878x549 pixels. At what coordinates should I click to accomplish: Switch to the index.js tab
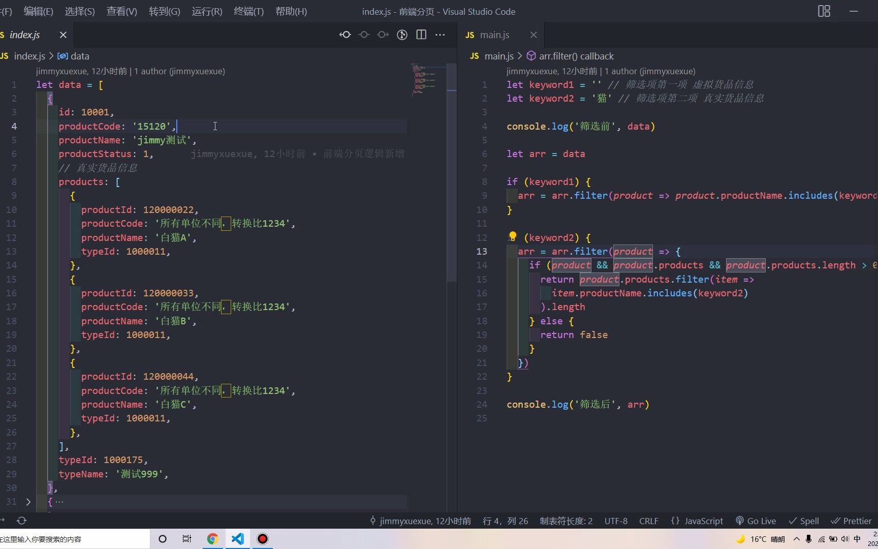(24, 35)
